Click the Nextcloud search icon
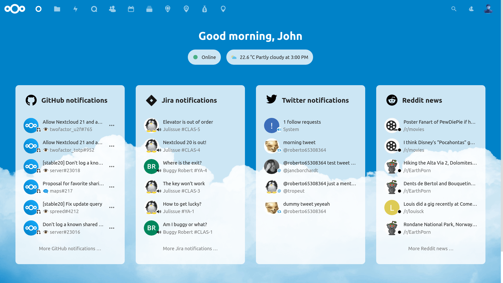The width and height of the screenshot is (503, 283). pyautogui.click(x=454, y=9)
